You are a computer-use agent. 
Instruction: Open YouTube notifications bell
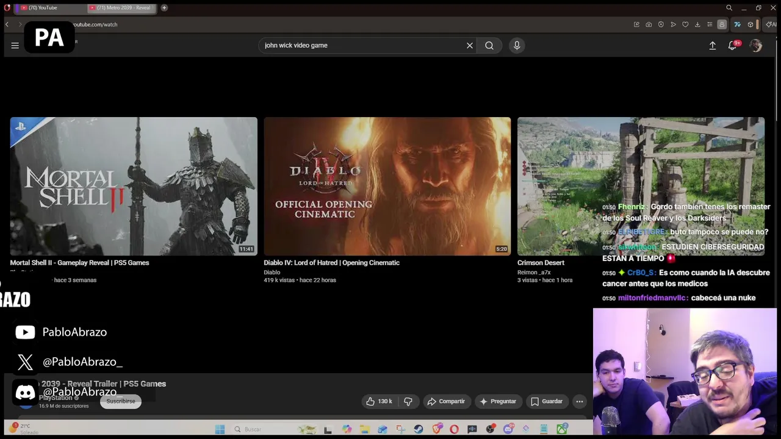click(733, 46)
